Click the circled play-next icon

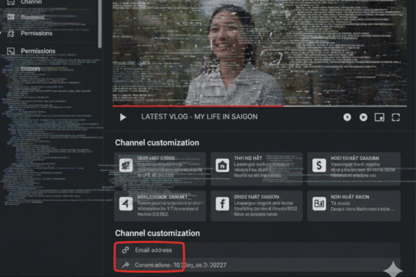click(x=363, y=117)
